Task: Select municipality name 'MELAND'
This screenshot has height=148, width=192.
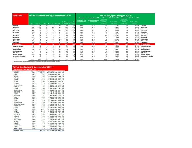Action: point(16,118)
